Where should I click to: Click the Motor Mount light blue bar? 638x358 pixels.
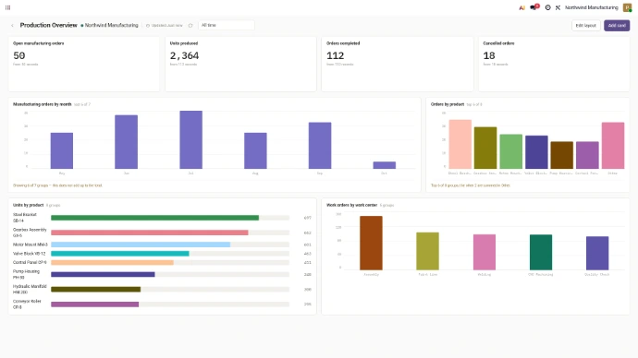click(141, 245)
